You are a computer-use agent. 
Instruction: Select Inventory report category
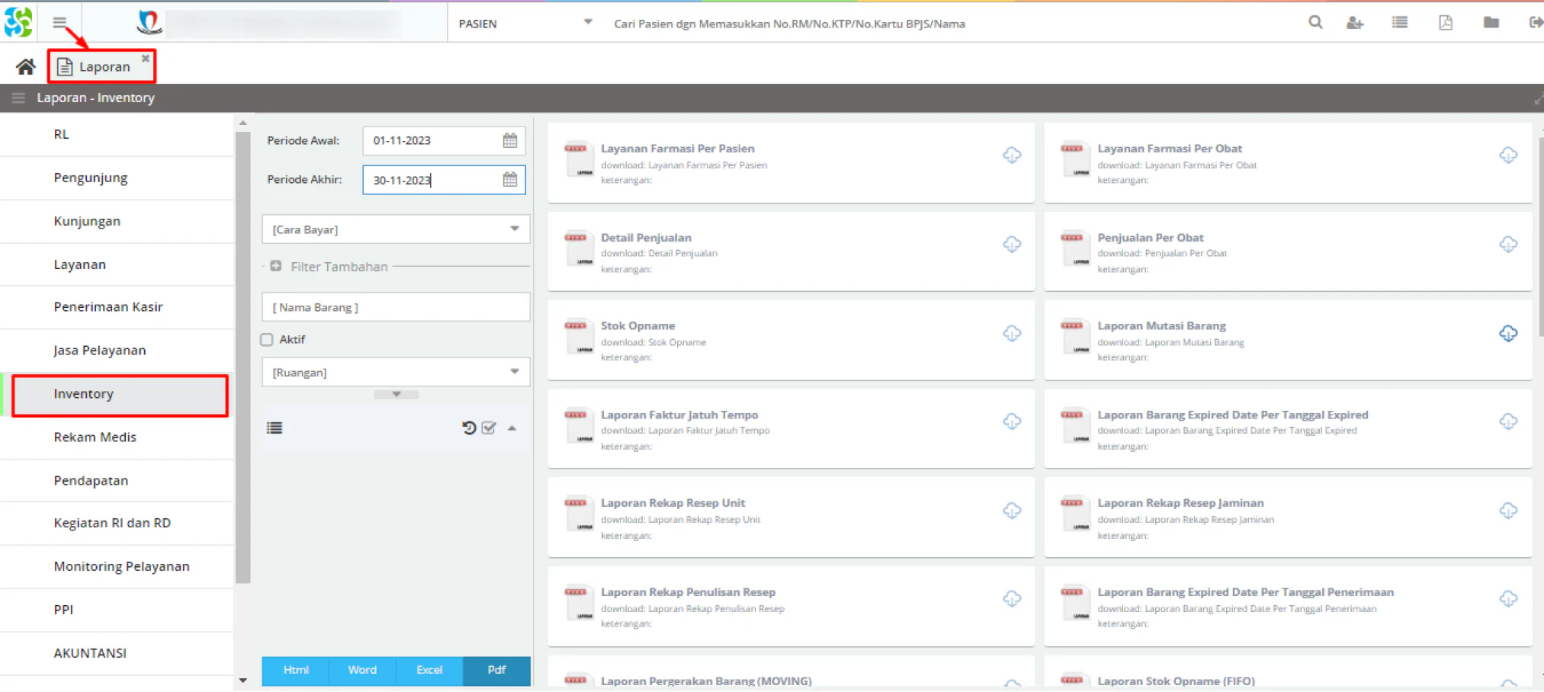[117, 394]
